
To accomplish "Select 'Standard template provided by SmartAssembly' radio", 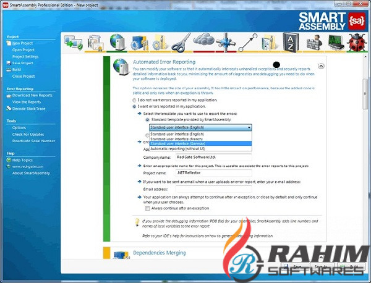I will click(147, 120).
